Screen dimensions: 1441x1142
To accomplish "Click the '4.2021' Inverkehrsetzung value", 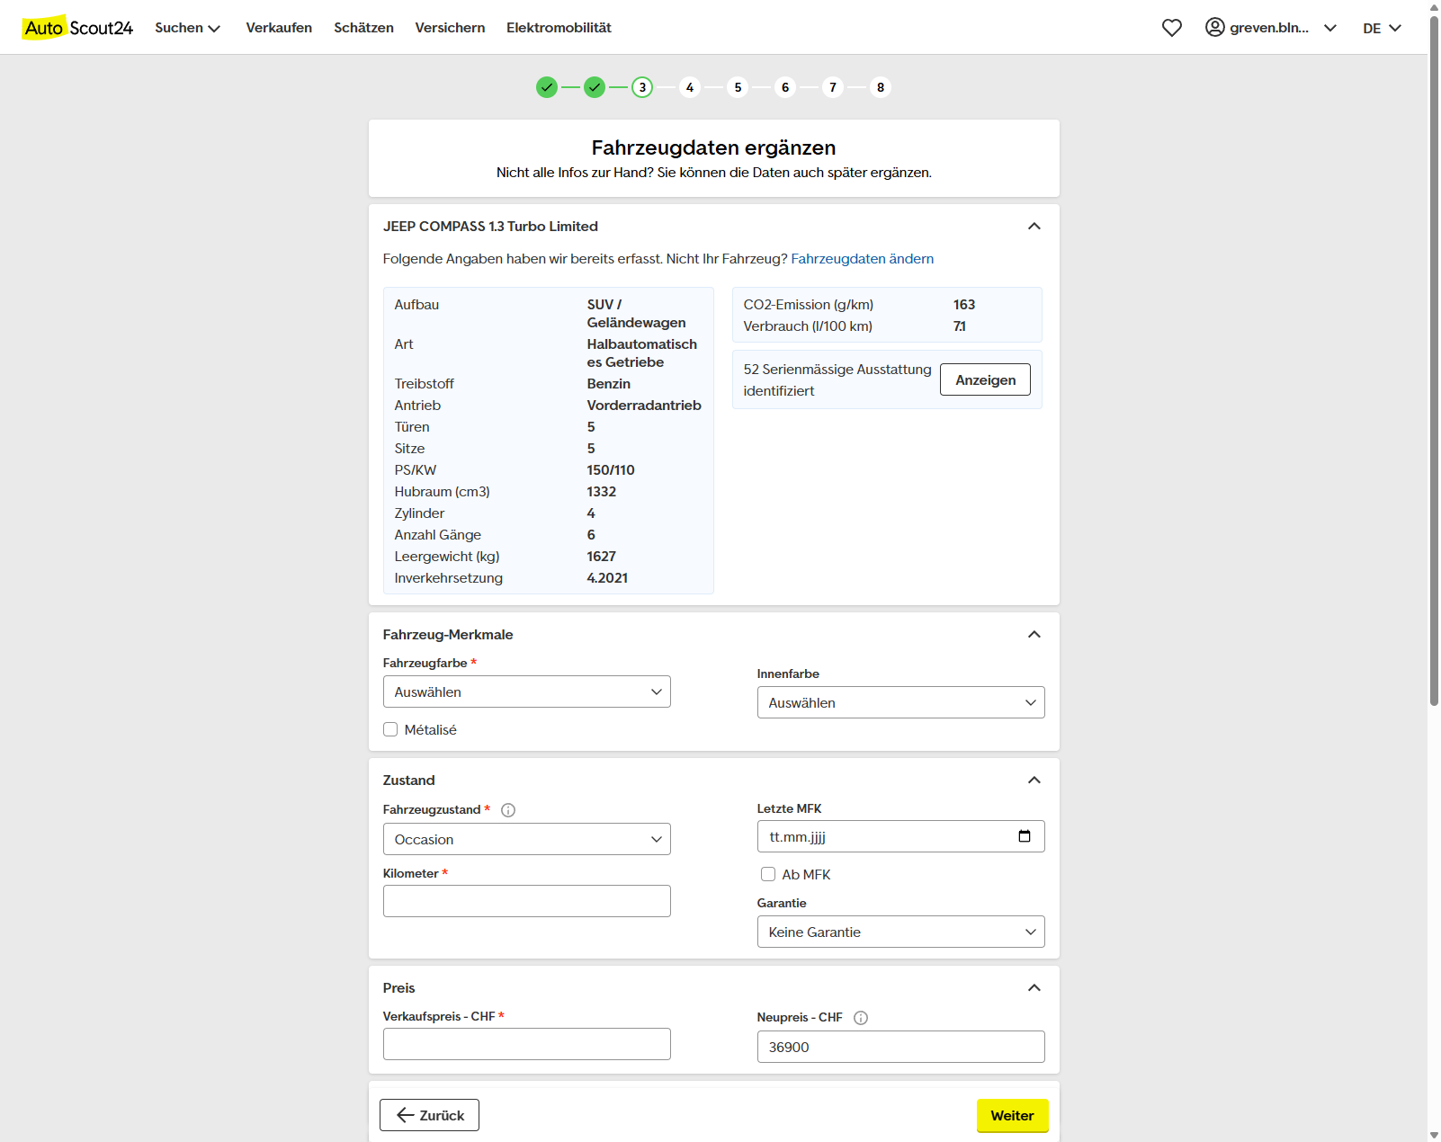I will click(x=607, y=578).
